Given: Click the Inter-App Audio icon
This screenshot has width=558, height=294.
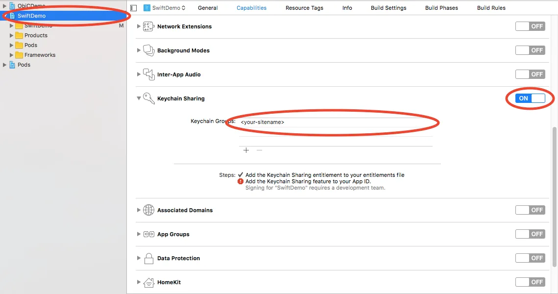Looking at the screenshot, I should (x=148, y=74).
